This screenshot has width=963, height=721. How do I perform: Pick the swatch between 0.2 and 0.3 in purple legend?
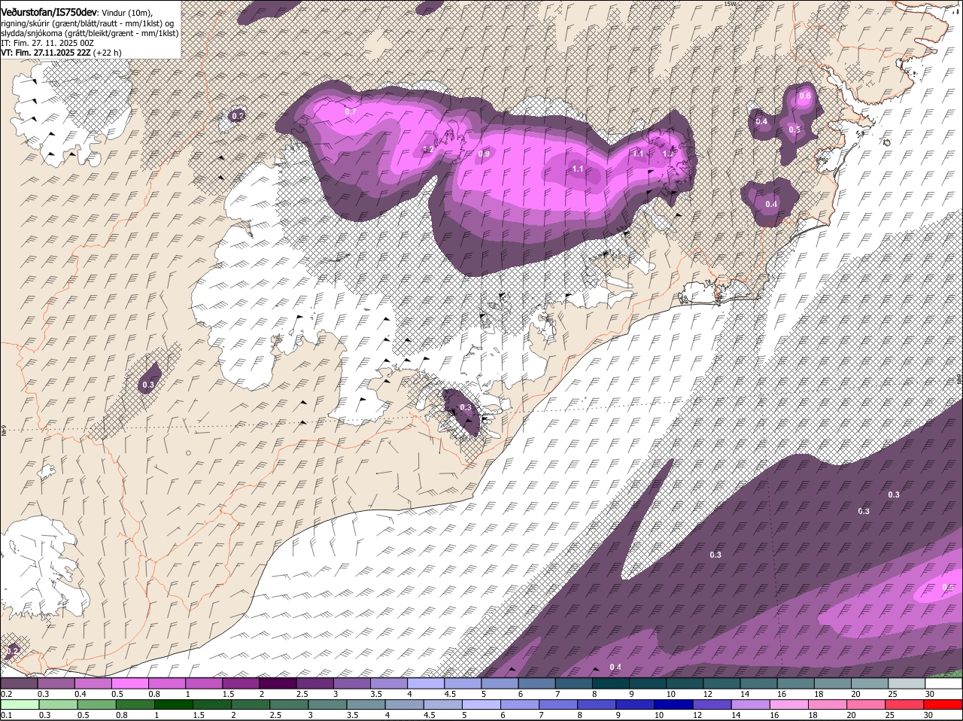point(19,683)
